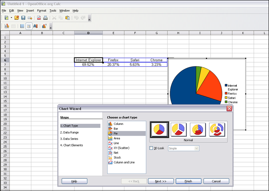
Task: Open the Format menu
Action: 42,10
